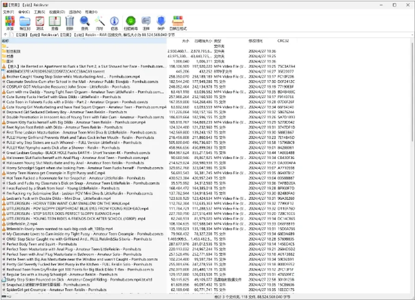415x300 pixels.
Task: Sort by the 压缩后大小 (Packed Size) column
Action: 201,41
